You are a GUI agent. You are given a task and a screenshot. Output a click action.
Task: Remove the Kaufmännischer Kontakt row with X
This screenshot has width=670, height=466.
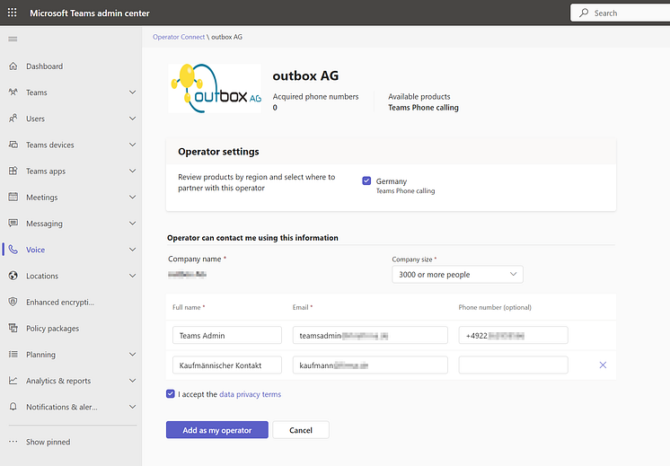point(603,365)
